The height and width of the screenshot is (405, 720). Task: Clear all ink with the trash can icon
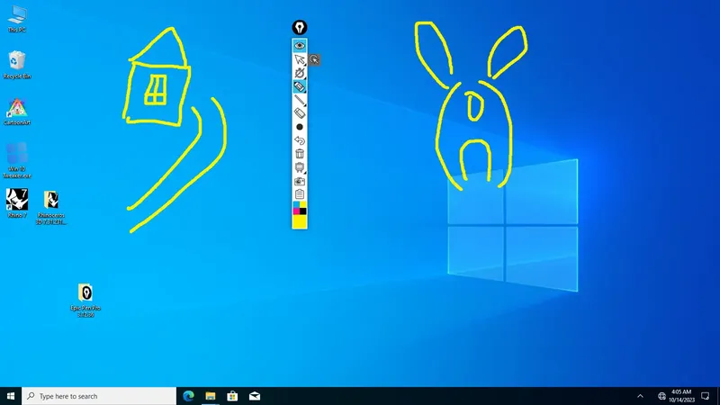click(300, 154)
